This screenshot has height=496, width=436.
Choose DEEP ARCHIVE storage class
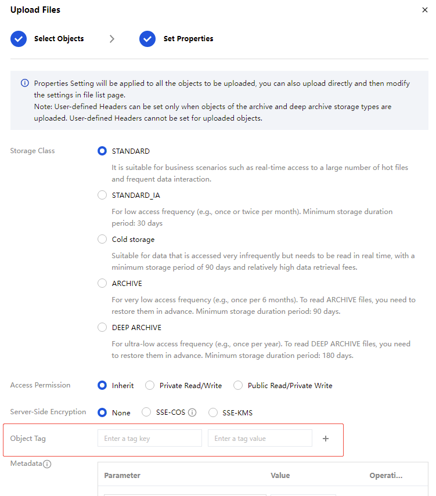[x=102, y=327]
